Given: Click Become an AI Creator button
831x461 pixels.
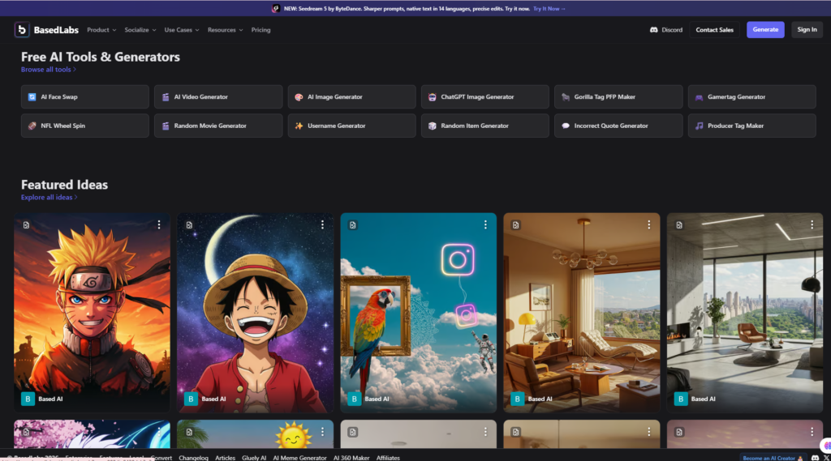Looking at the screenshot, I should [x=773, y=458].
